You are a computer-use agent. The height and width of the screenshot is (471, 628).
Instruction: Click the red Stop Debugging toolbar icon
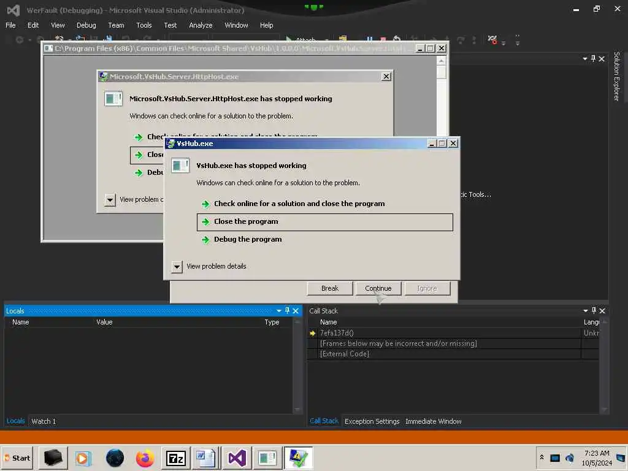[x=383, y=39]
